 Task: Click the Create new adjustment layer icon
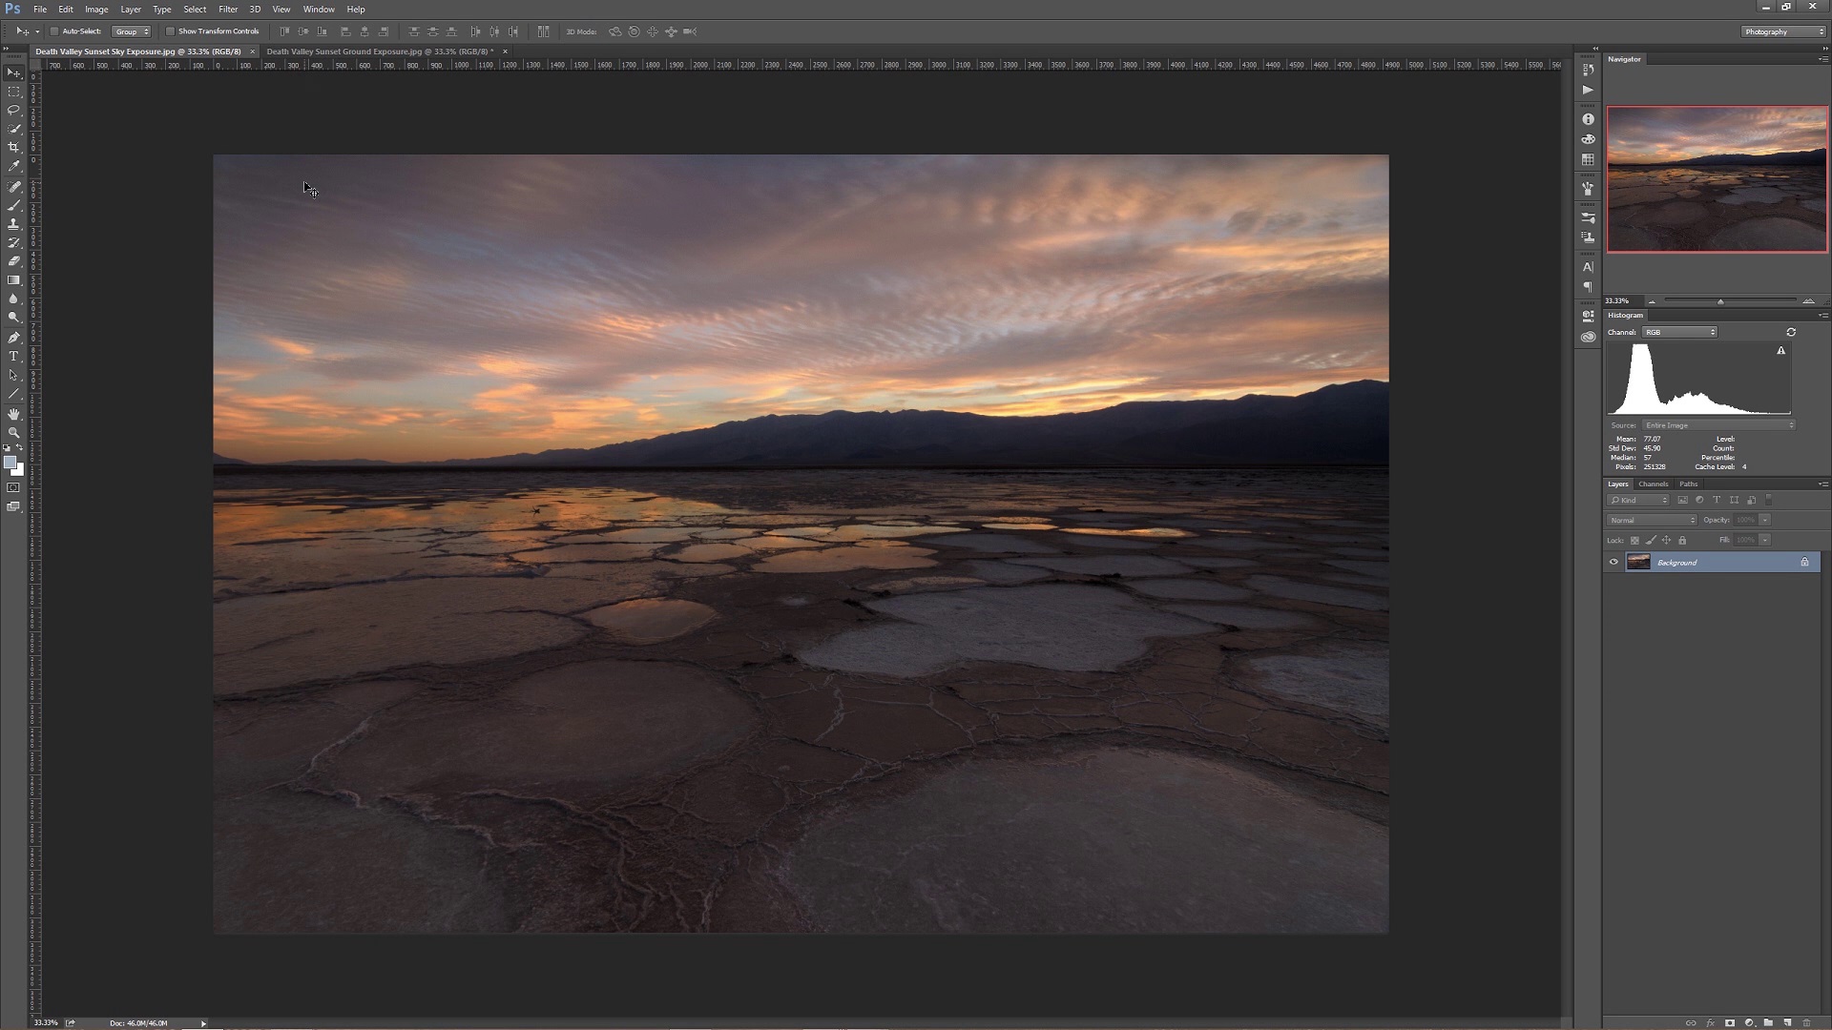1749,1022
